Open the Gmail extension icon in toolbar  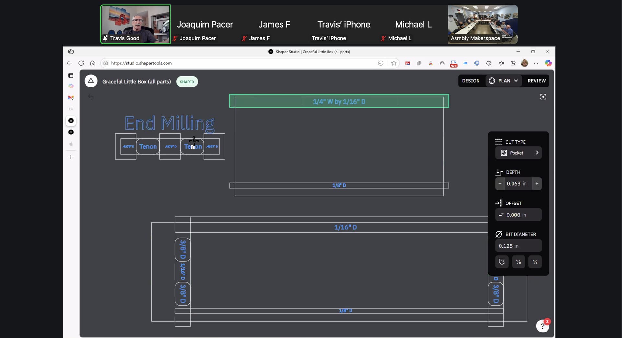tap(408, 63)
